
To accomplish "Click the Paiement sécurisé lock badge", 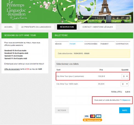I will click(x=93, y=120).
